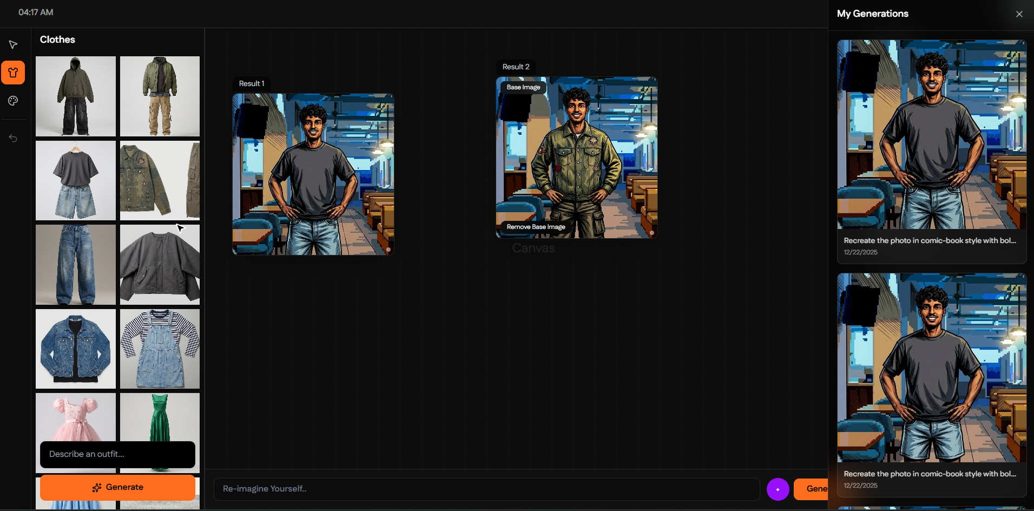
Task: Click the orange Generate button beside prompt
Action: click(811, 489)
